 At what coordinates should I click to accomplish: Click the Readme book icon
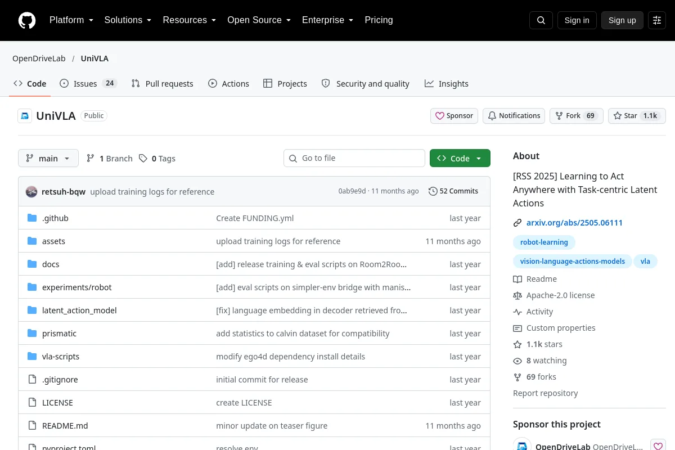pyautogui.click(x=517, y=279)
